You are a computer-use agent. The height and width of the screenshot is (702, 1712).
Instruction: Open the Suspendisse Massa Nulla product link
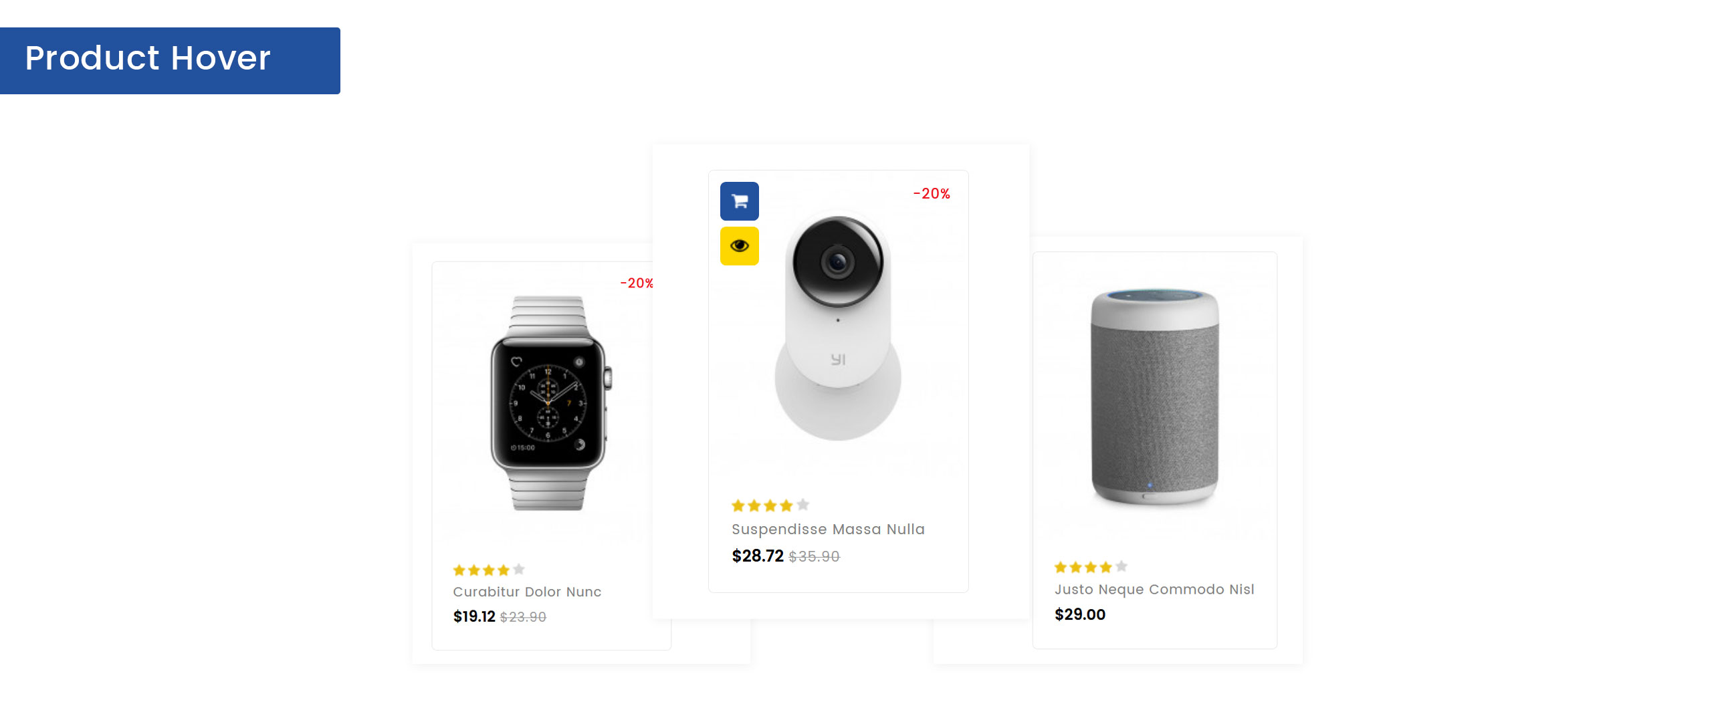828,529
